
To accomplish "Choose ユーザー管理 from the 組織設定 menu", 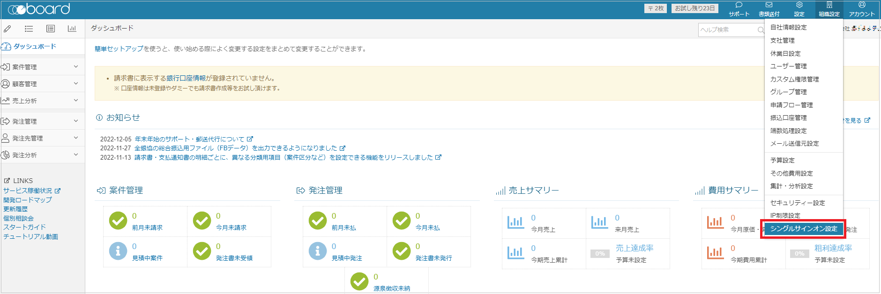I will point(789,66).
